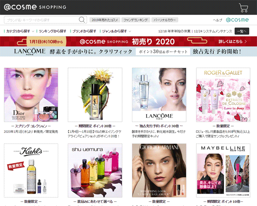
Task: Open 12/24 システムメンテナンス notice
Action: (213, 31)
